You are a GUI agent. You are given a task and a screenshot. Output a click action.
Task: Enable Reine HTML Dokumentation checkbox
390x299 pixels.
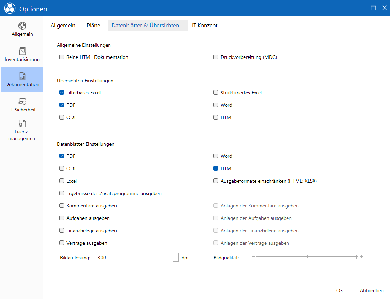click(x=62, y=57)
